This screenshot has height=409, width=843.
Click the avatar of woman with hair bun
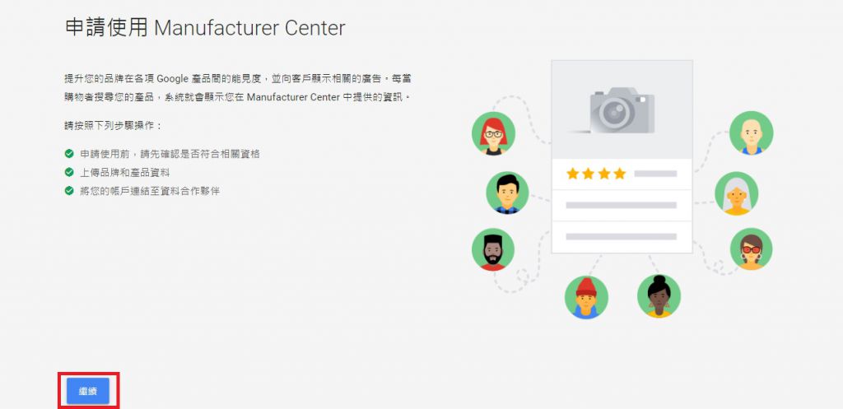click(x=659, y=296)
